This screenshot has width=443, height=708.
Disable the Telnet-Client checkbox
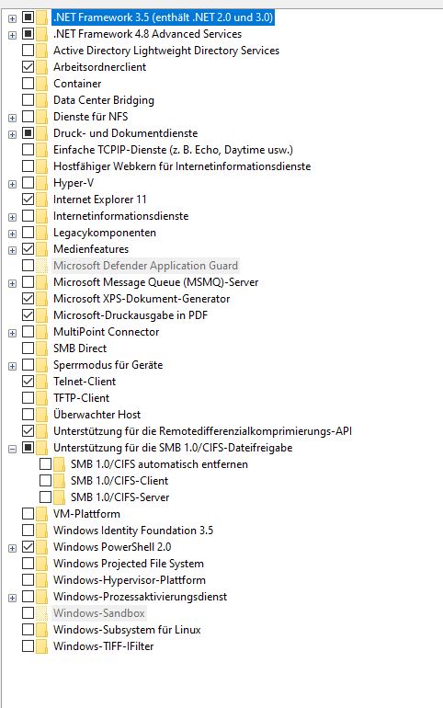[x=28, y=381]
